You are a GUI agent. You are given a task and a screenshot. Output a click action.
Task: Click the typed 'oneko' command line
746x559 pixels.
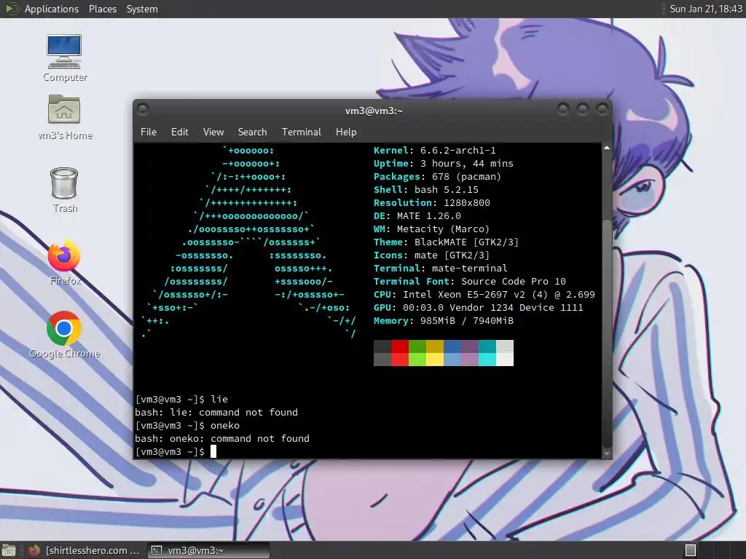pyautogui.click(x=187, y=425)
